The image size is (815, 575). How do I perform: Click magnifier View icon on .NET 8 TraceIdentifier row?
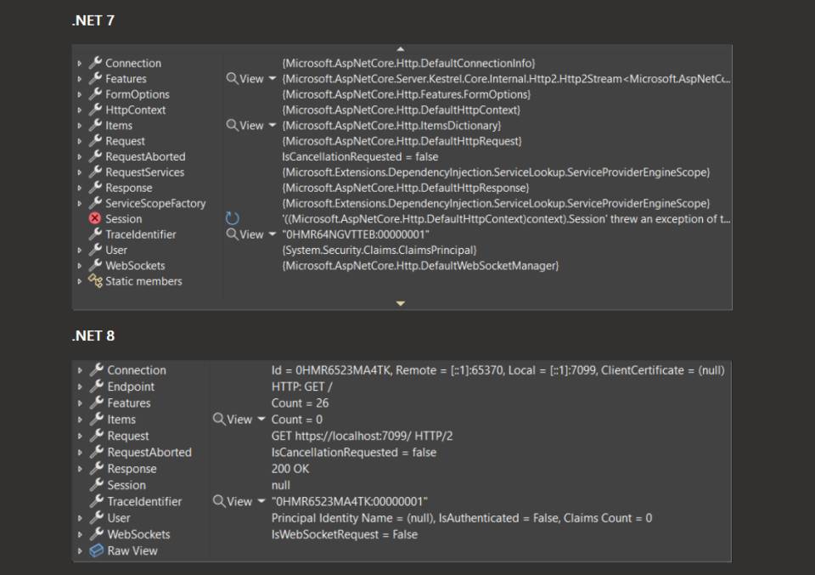(219, 501)
